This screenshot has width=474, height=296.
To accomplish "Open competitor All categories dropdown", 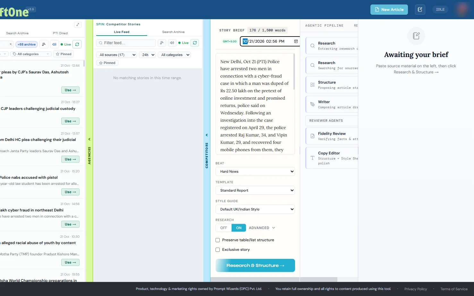I will 174,55.
